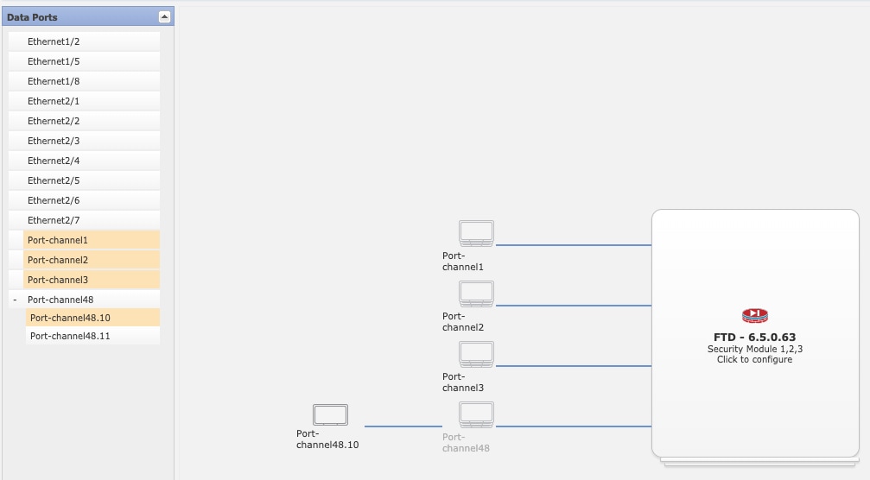The image size is (870, 480).
Task: Click the Data Ports panel header
Action: pos(88,16)
